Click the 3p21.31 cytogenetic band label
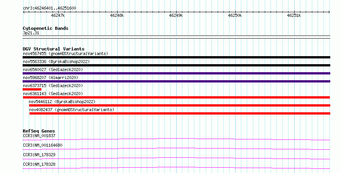 tap(31, 33)
